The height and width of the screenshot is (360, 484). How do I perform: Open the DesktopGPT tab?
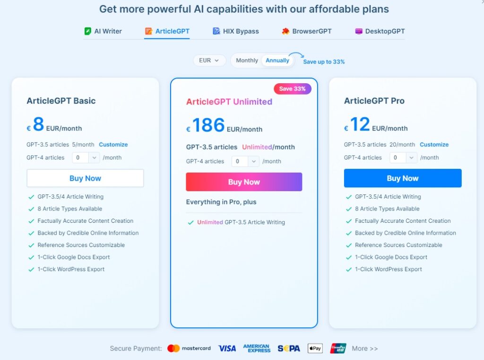click(x=380, y=31)
